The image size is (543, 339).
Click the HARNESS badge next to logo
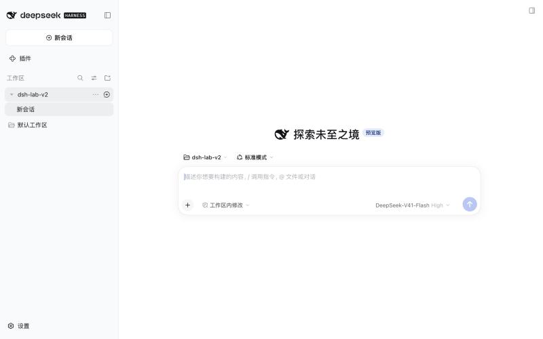[x=75, y=15]
